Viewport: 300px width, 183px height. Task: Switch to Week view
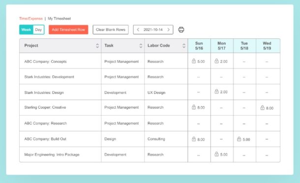tap(26, 30)
